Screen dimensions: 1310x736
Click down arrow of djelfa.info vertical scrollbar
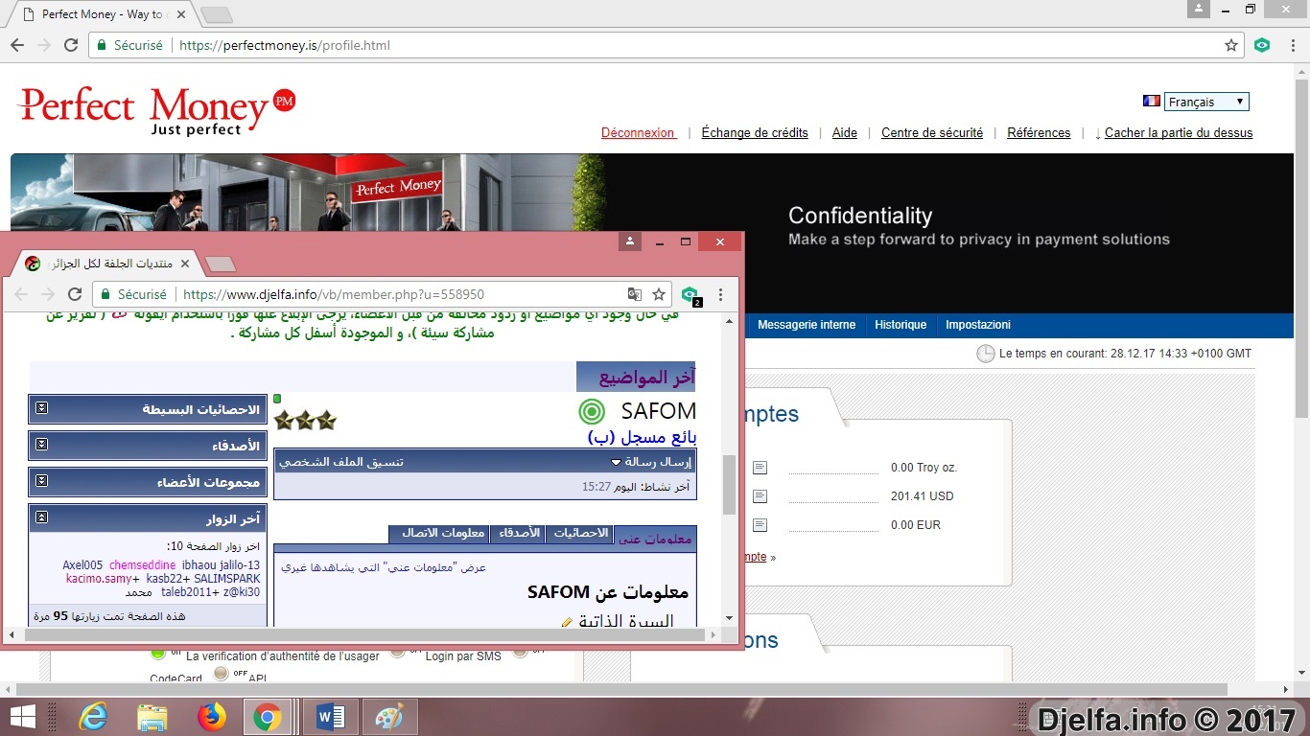click(729, 618)
